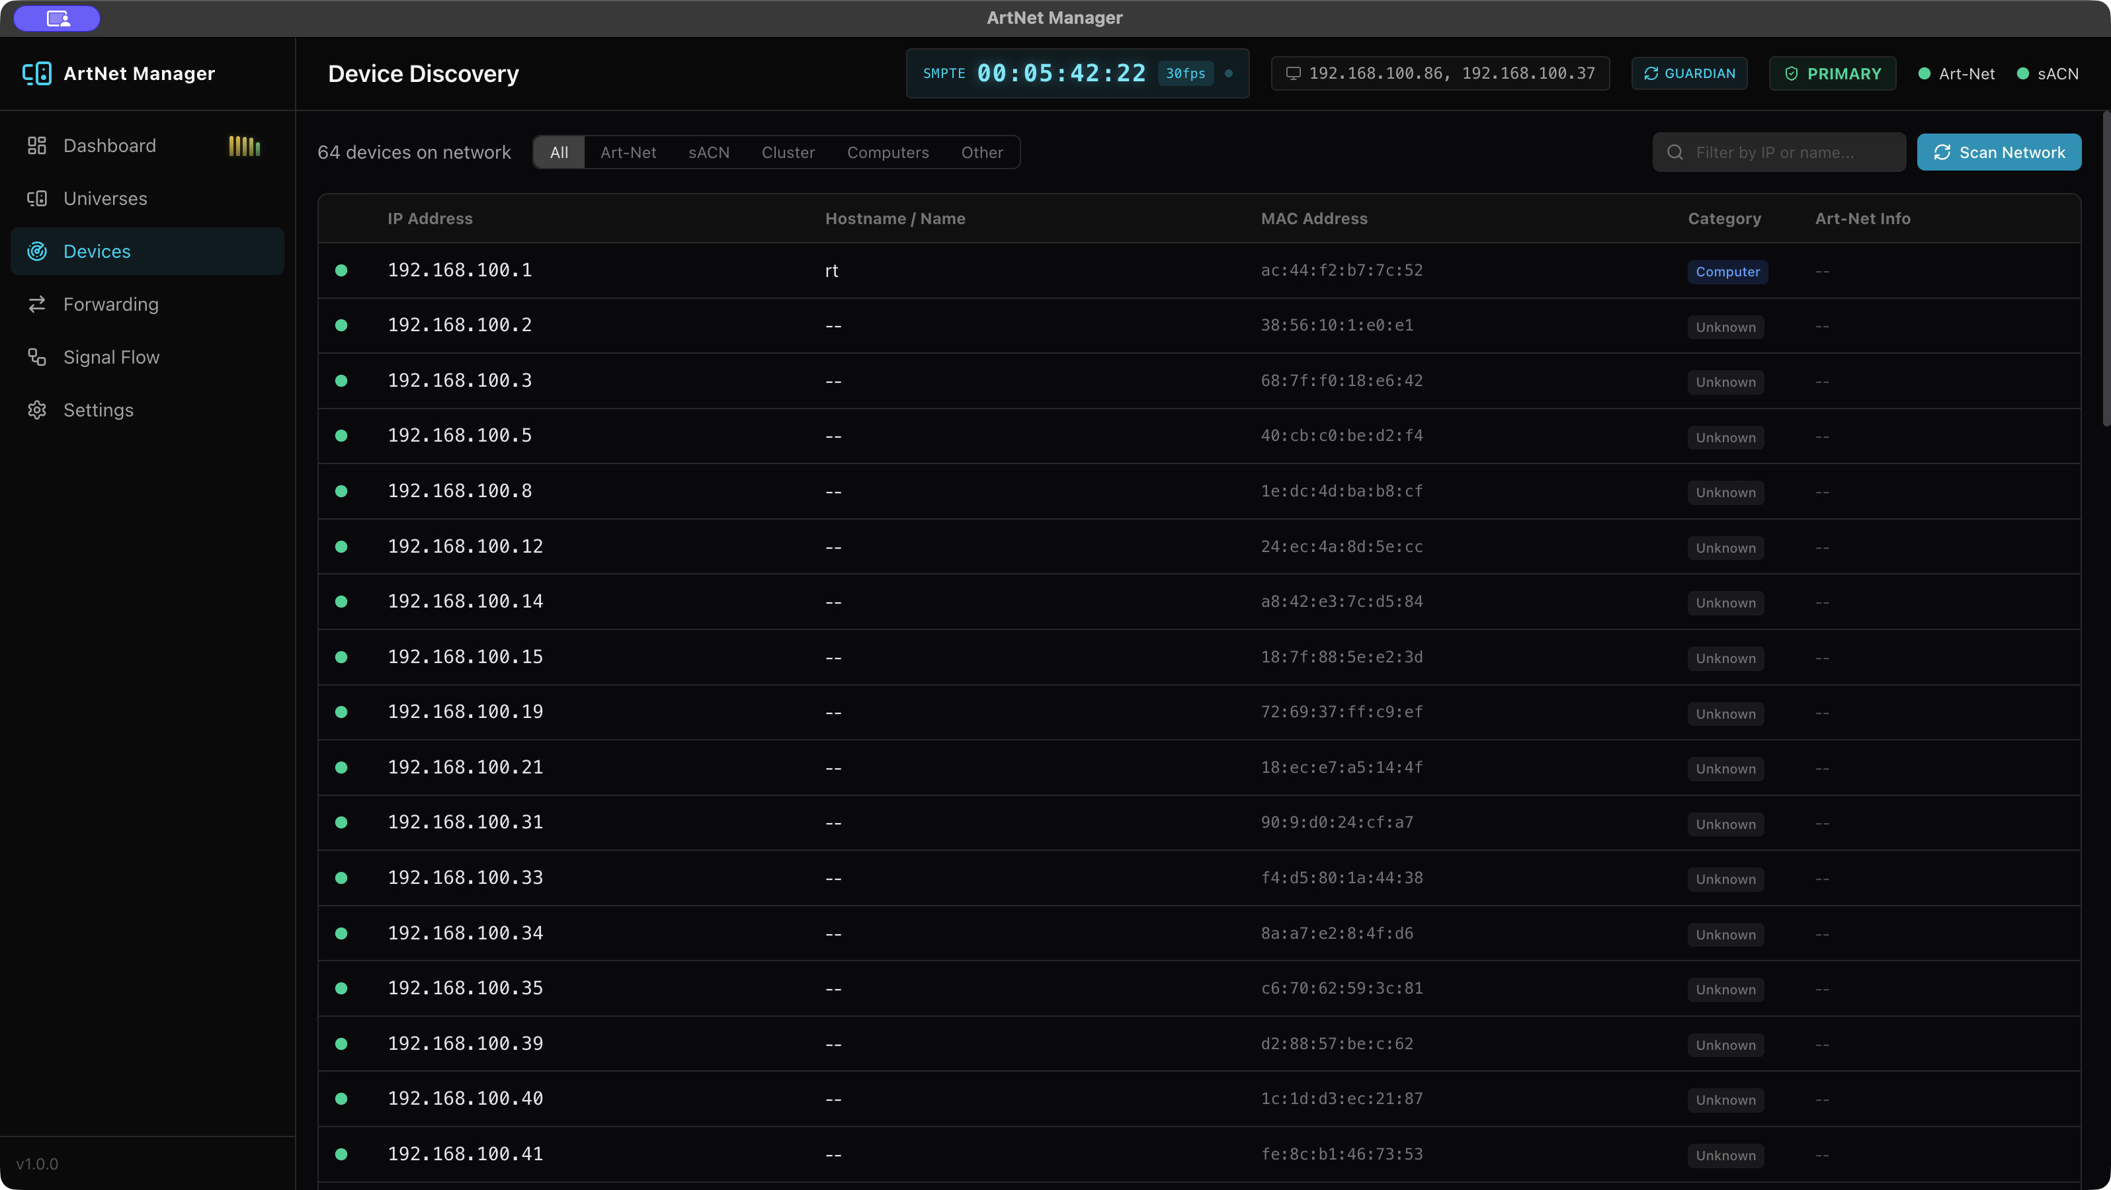Screen dimensions: 2111x1190
Task: Click the 192.168.100.86, 192.168.100.37 interface box
Action: point(1440,73)
